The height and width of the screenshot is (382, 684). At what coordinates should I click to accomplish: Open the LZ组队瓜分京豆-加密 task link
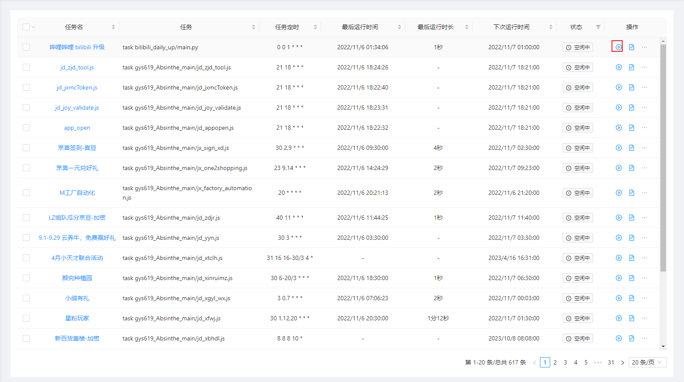pos(77,218)
